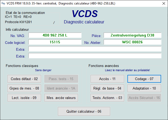The image size is (168, 120).
Task: Click the Protocole KW1281 text
Action: [x=18, y=22]
